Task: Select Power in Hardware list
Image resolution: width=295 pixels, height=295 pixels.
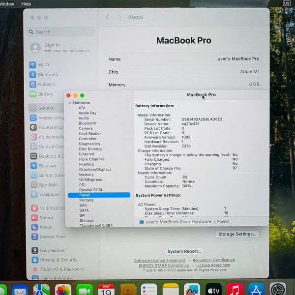Action: pyautogui.click(x=99, y=195)
